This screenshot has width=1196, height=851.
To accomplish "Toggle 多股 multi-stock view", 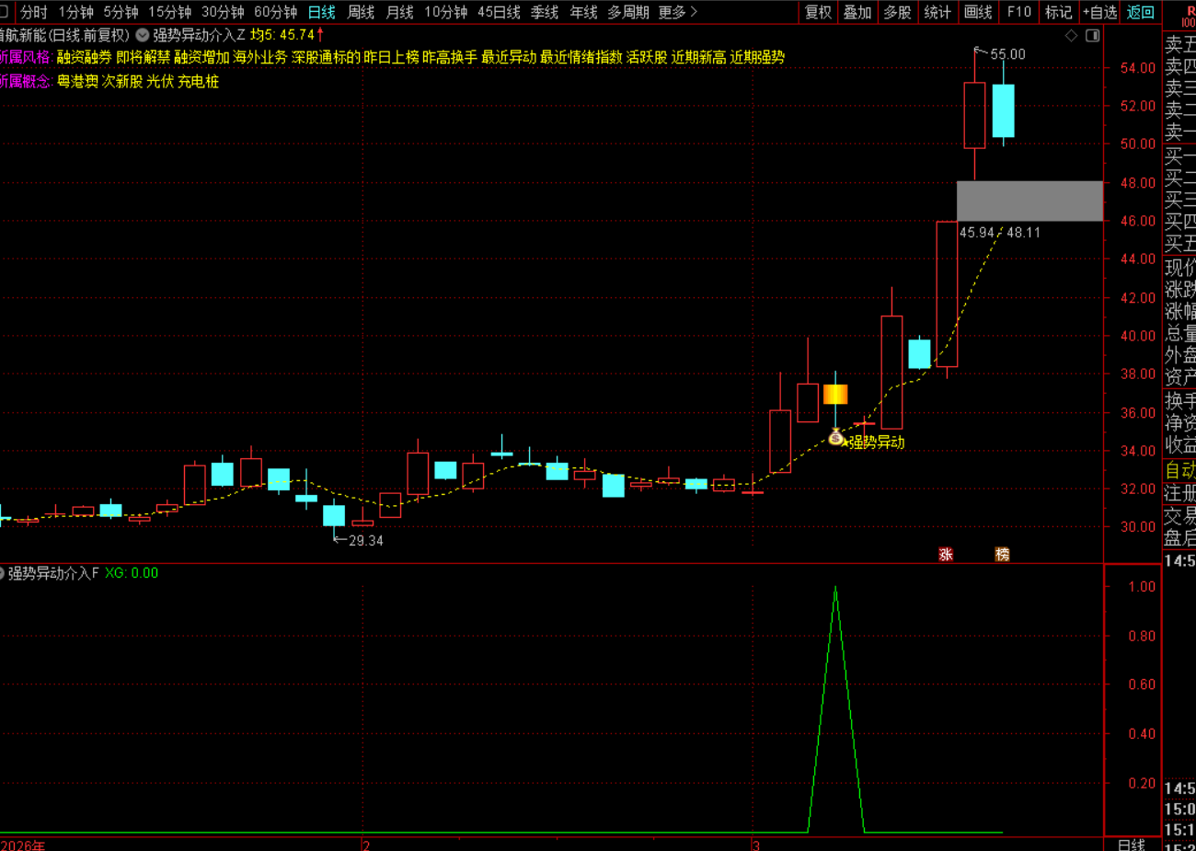I will click(x=897, y=12).
